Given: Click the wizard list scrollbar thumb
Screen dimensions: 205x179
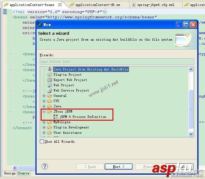Looking at the screenshot, I should point(191,109).
